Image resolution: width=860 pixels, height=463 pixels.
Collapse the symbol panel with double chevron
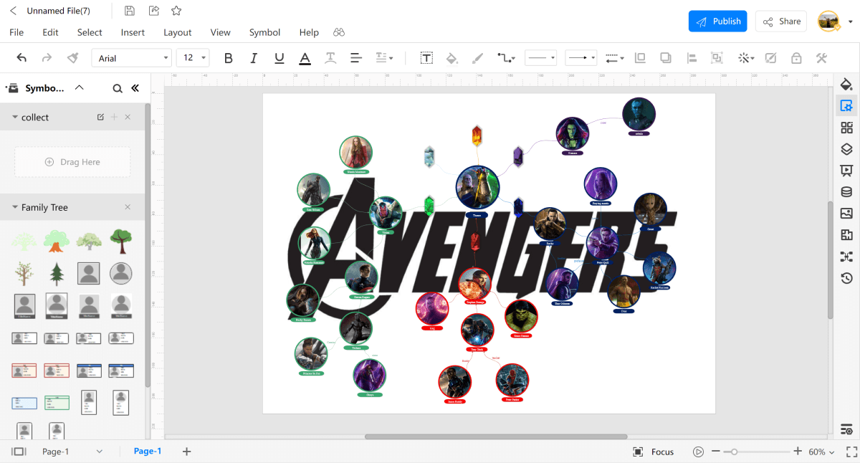(x=135, y=88)
